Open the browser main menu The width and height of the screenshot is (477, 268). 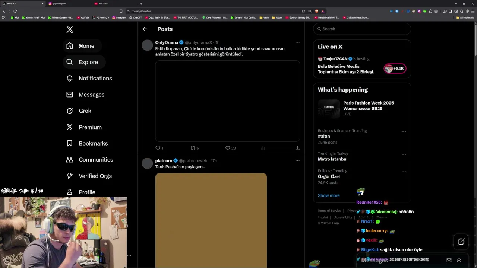pos(473,11)
